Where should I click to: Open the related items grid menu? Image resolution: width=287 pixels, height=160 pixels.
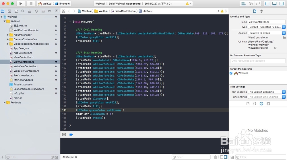pyautogui.click(x=63, y=11)
